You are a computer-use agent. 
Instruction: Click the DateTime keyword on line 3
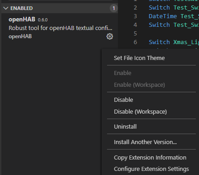click(163, 16)
